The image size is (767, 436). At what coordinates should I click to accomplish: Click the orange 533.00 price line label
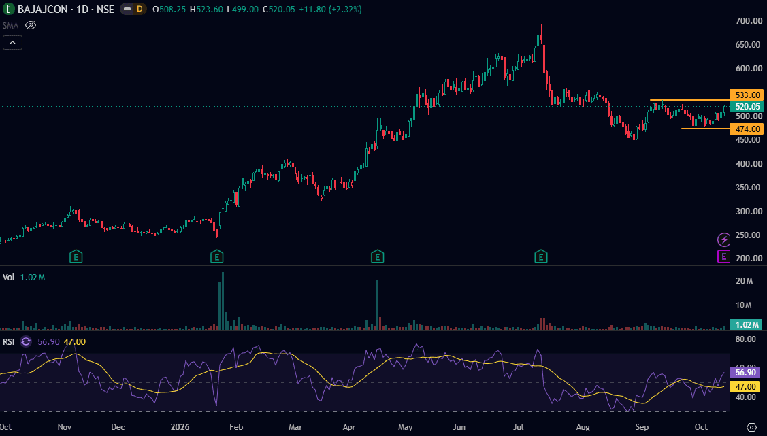pos(747,95)
